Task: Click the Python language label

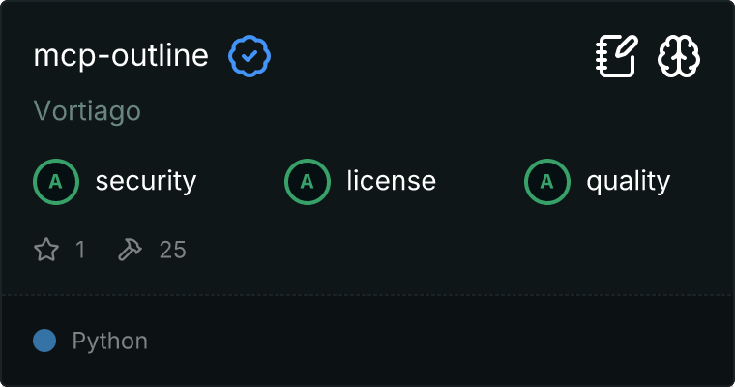Action: pyautogui.click(x=110, y=342)
